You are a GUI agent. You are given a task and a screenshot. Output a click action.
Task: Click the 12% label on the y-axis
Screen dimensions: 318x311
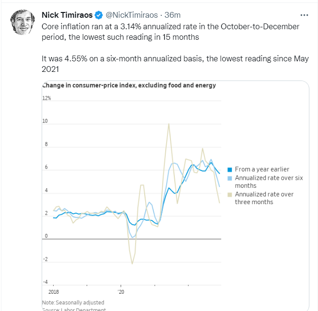point(46,99)
